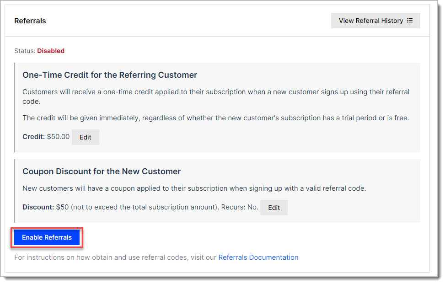445x284 pixels.
Task: Click the list icon on Referral History button
Action: pyautogui.click(x=410, y=21)
